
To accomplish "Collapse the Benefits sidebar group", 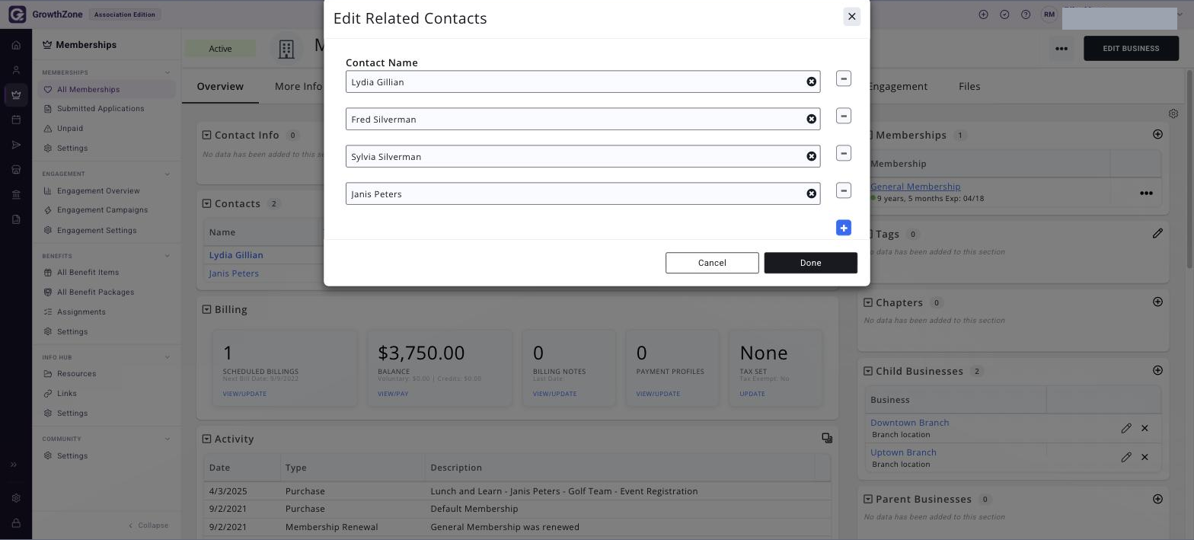I will (168, 256).
